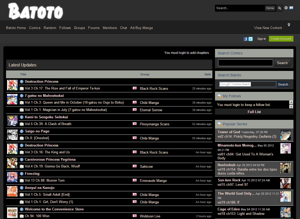Viewport: 300px width, 219px height.
Task: Click book icon beside Vol.13 Ch.88: Illusion Turn
Action: pos(22,181)
